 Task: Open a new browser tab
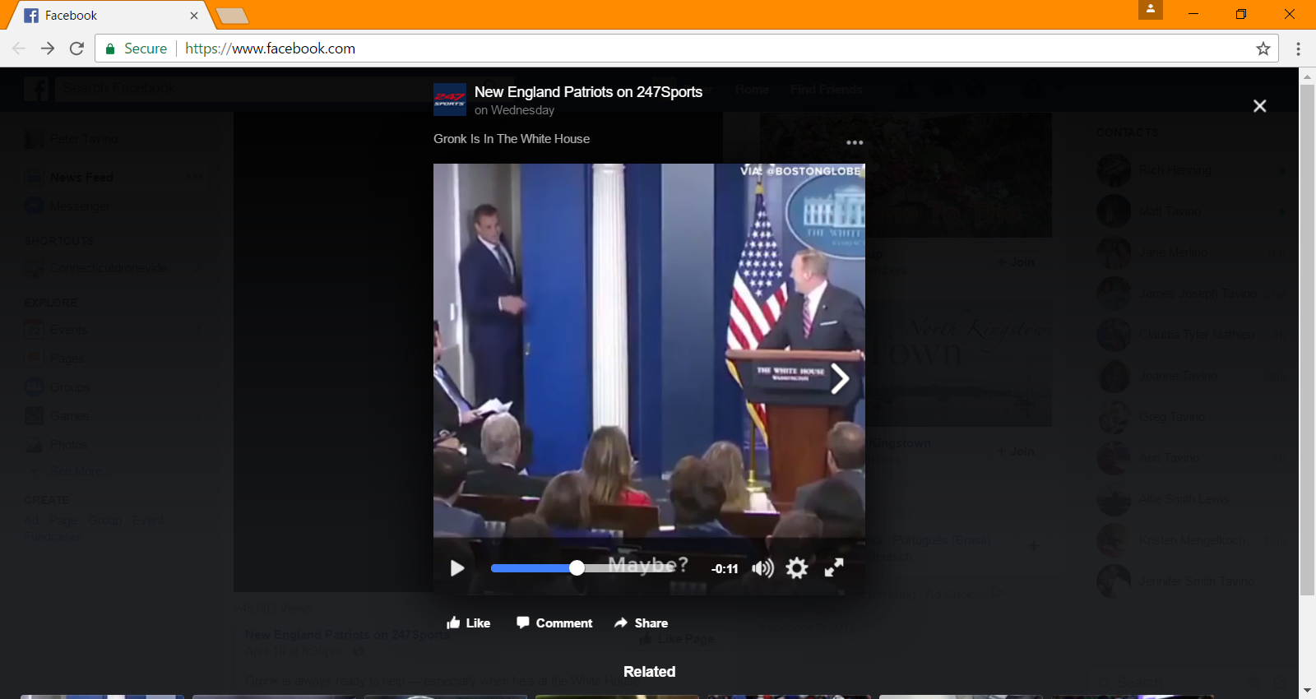point(232,16)
